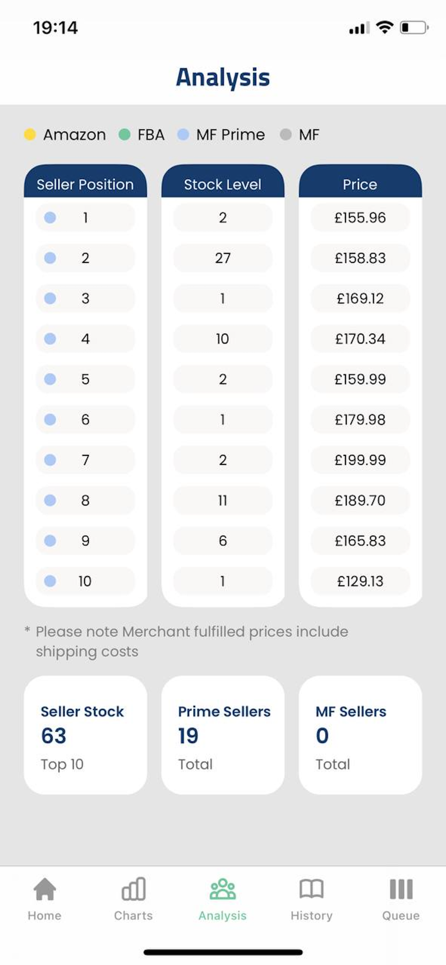Screen dimensions: 446x965
Task: Open the Seller Stock 63 card
Action: (x=85, y=735)
